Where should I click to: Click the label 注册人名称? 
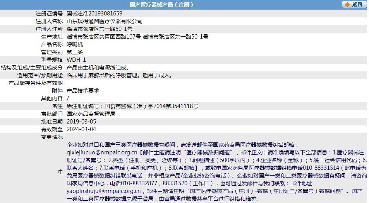pos(49,21)
